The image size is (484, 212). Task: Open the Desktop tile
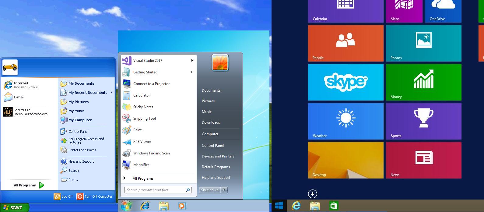coord(345,160)
